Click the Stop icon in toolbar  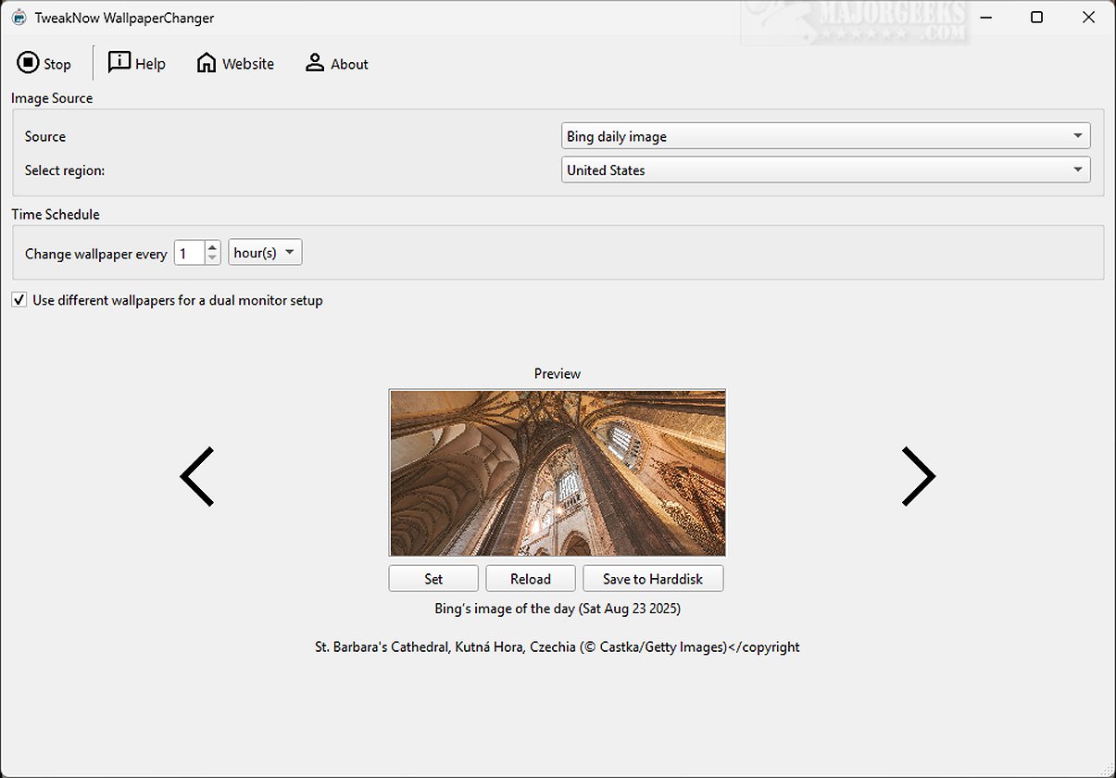(28, 63)
